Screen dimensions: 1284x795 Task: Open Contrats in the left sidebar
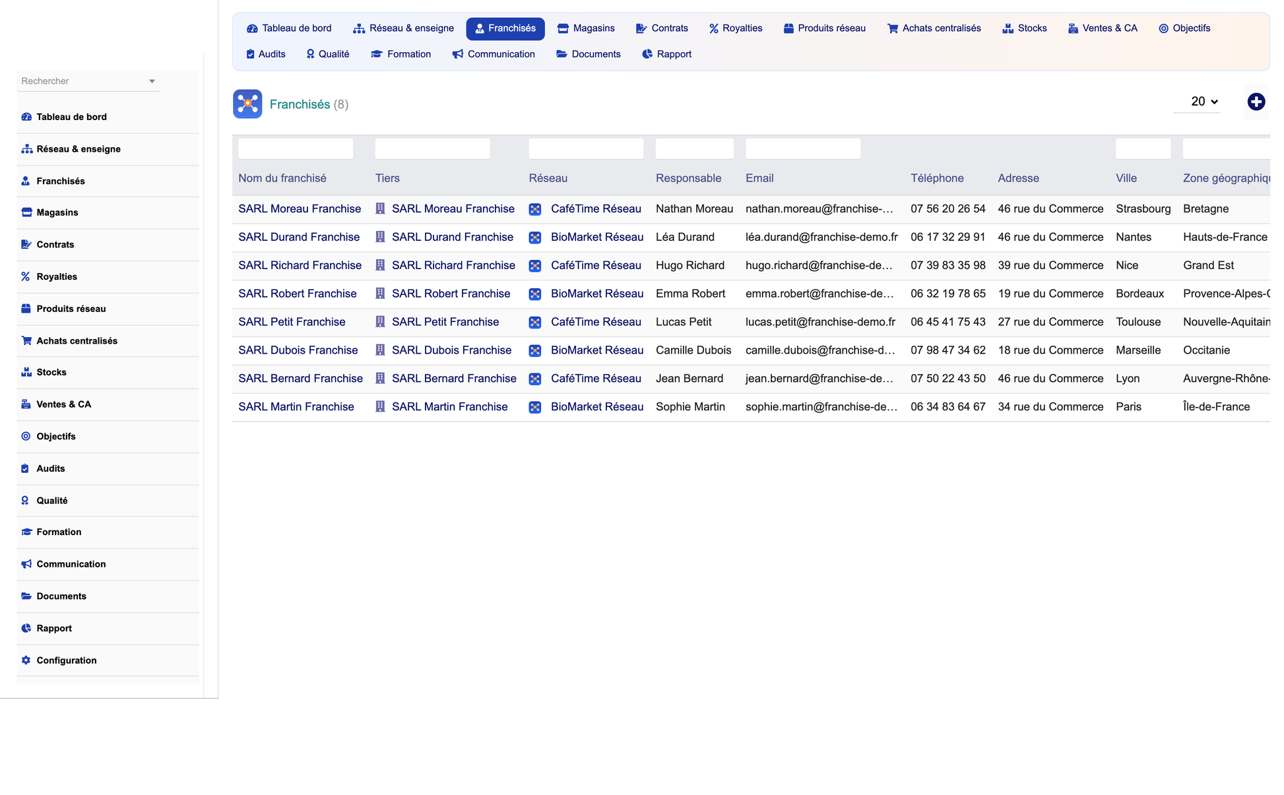[x=108, y=244]
